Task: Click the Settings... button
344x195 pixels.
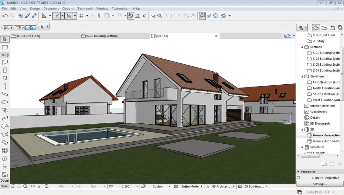Action: click(x=319, y=184)
